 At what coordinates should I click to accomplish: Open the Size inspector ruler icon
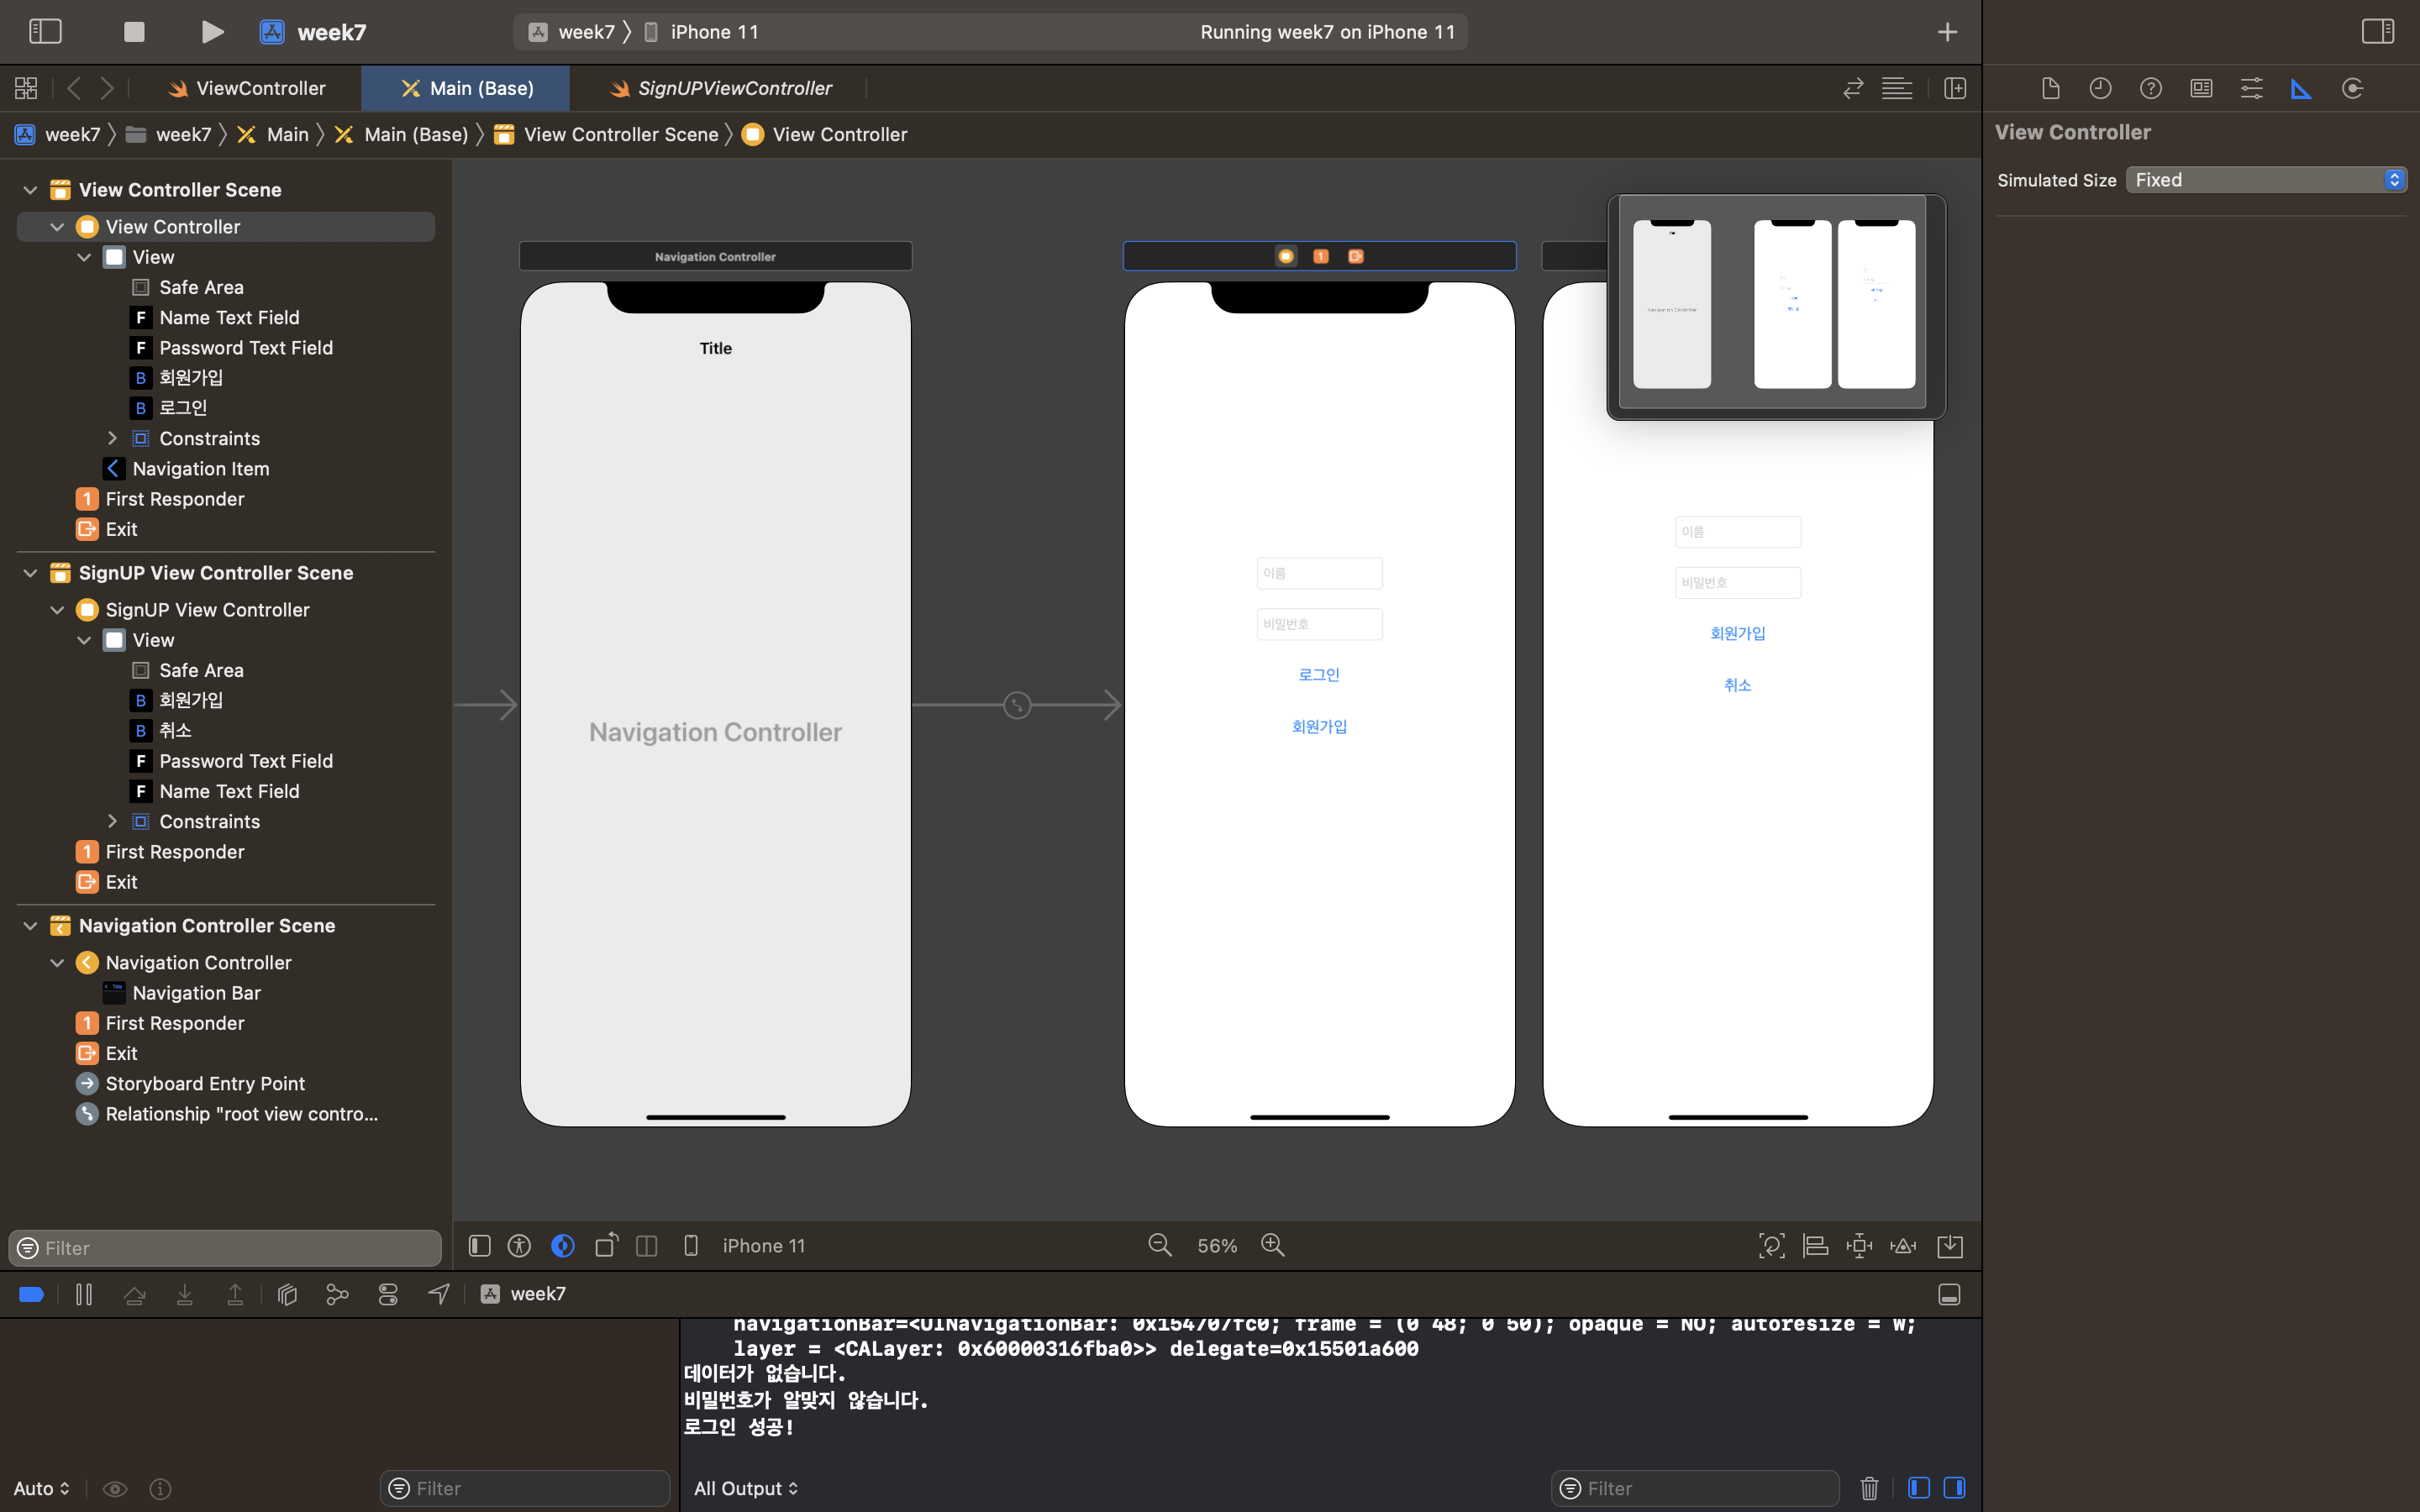tap(2301, 88)
